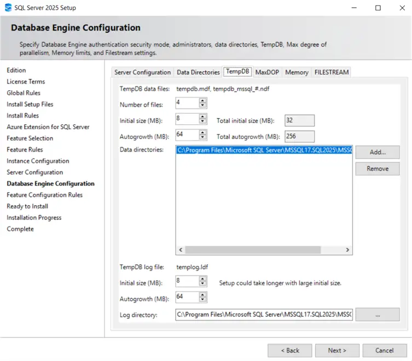Increase log file Initial size up arrow
The image size is (412, 361).
pyautogui.click(x=202, y=279)
